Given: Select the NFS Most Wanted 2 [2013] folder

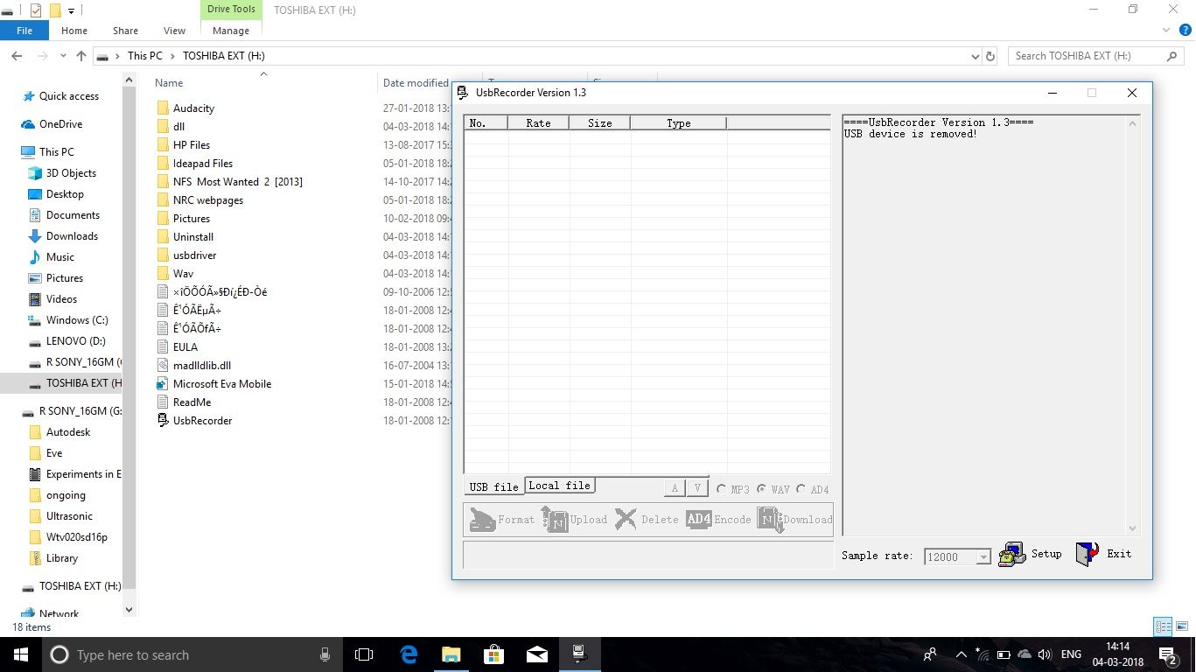Looking at the screenshot, I should coord(237,182).
